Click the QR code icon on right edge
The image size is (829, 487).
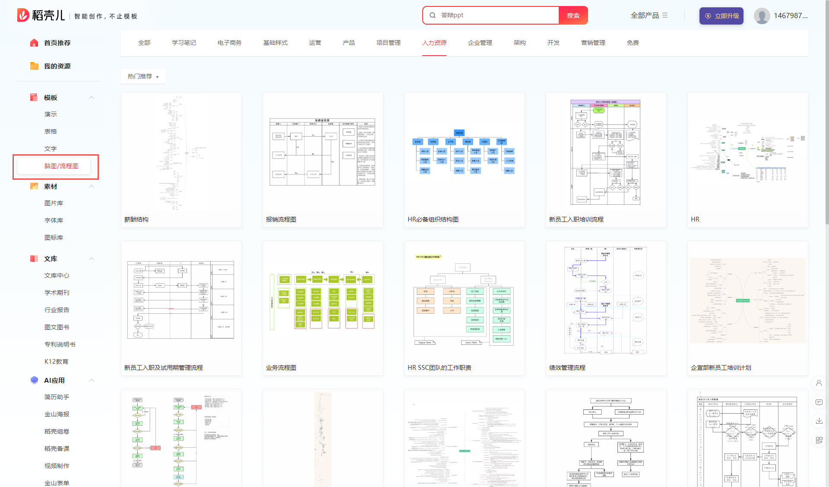coord(819,440)
